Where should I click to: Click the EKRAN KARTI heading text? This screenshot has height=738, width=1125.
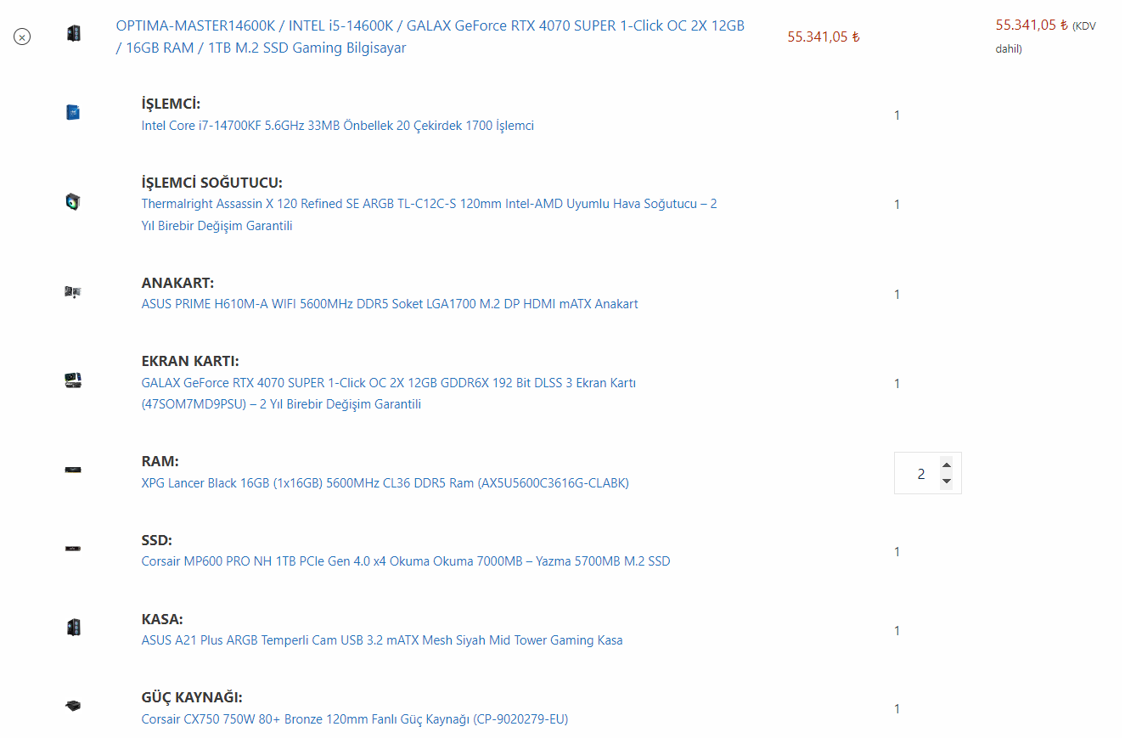(x=190, y=361)
